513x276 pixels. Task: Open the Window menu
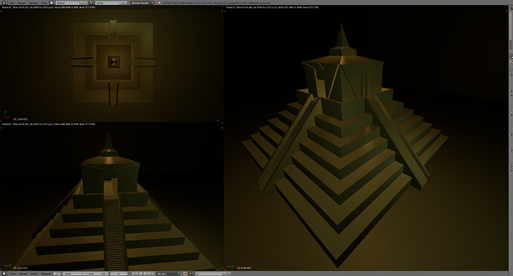click(x=33, y=3)
